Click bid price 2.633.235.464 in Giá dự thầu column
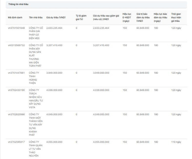Image resolution: width=192 pixels, height=159 pixels. pos(54,28)
